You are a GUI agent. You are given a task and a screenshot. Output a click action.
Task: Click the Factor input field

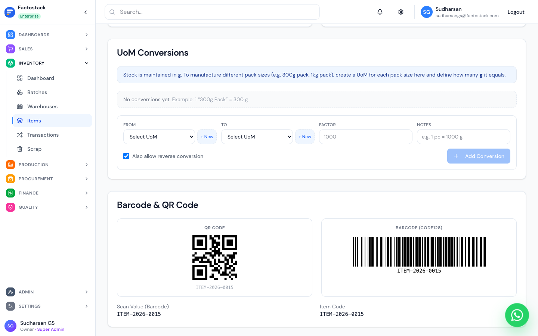366,137
